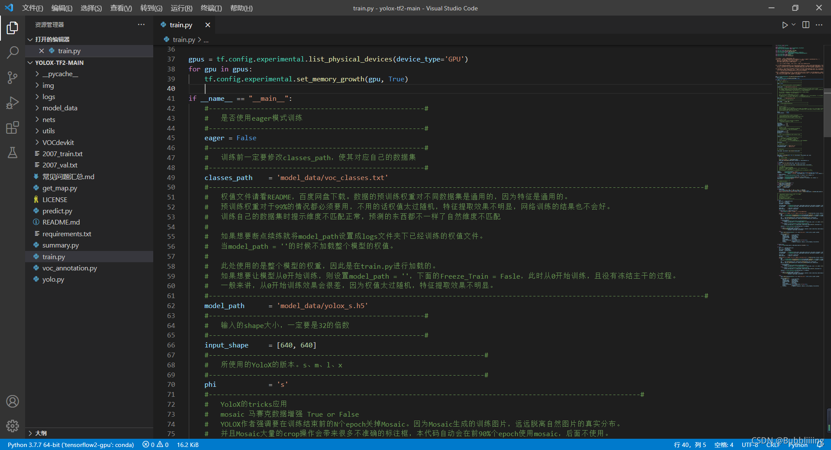Image resolution: width=831 pixels, height=450 pixels.
Task: Open summary.py file
Action: point(89,245)
